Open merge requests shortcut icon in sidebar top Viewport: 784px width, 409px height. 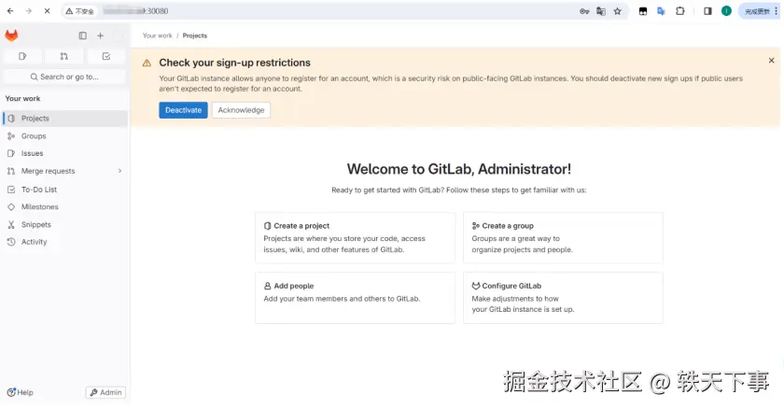pos(64,57)
